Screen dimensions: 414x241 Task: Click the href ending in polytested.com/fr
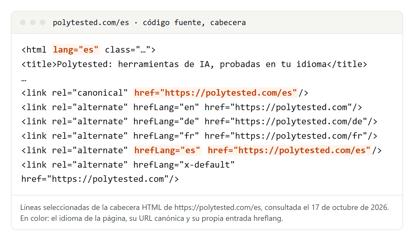(x=286, y=136)
